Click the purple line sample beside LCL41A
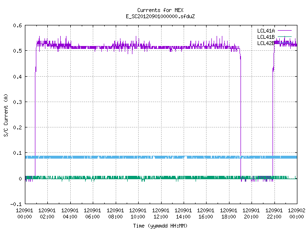 tap(284, 31)
